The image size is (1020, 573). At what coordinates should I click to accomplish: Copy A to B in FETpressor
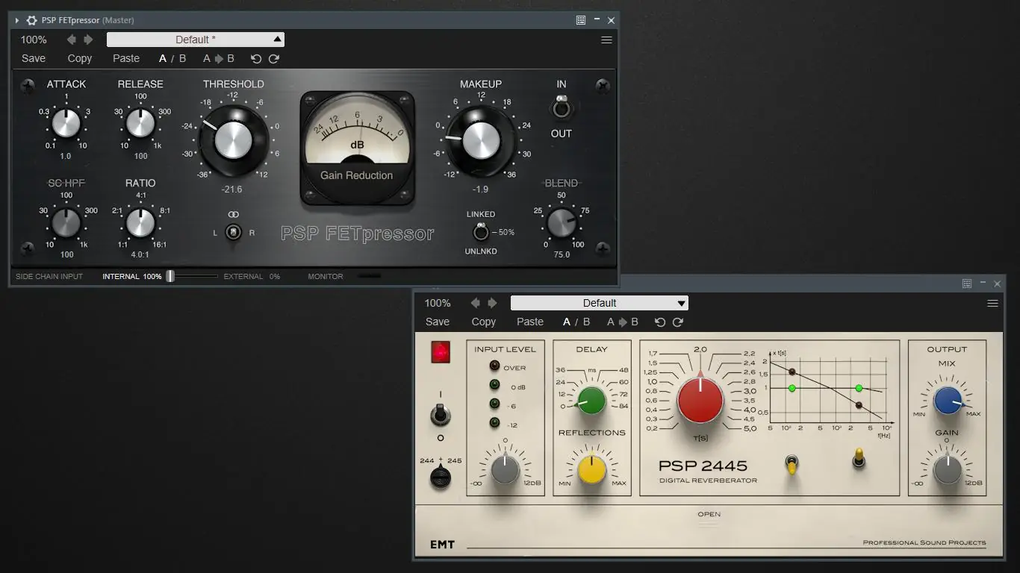click(219, 58)
